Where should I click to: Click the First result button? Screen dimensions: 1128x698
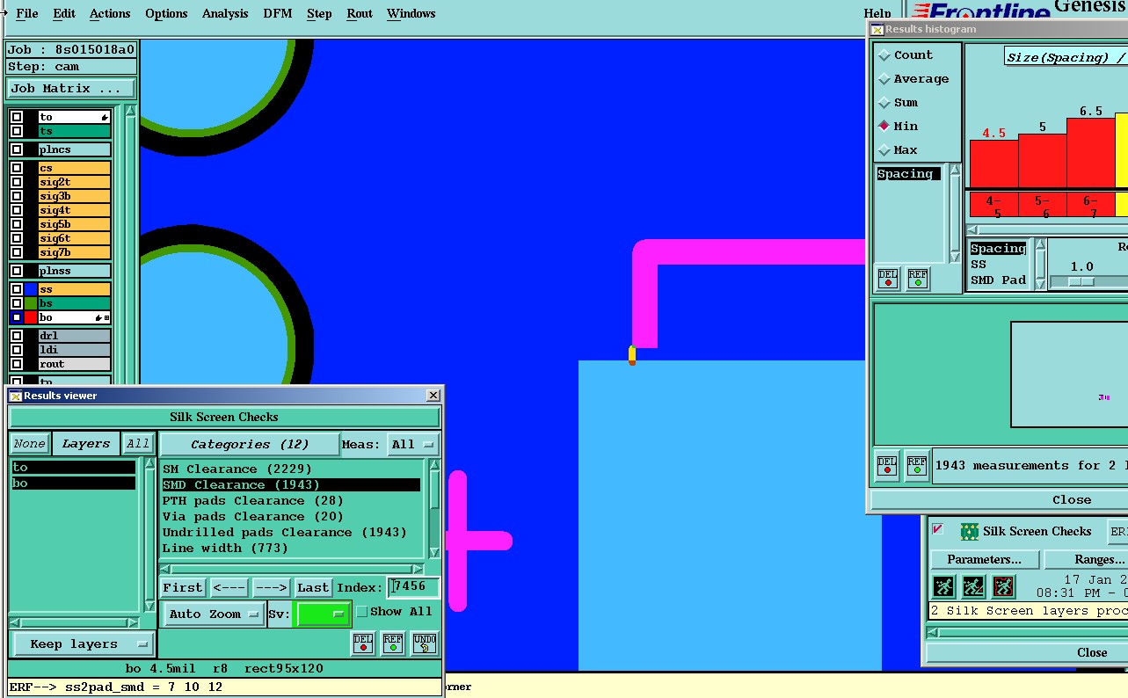pos(183,587)
